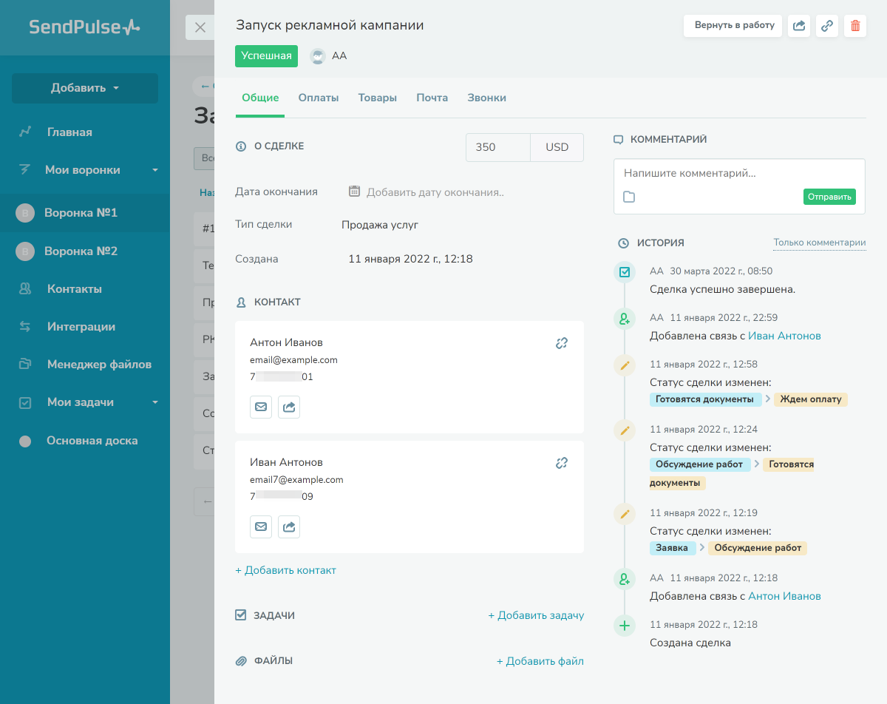Click the Заявка status label in history

pos(673,549)
